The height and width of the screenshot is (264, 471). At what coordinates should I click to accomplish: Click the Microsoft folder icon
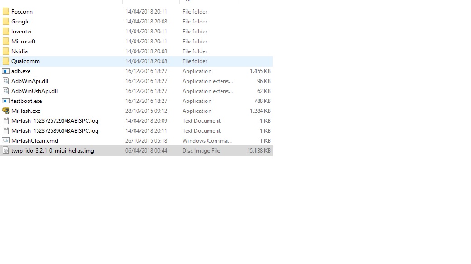(6, 42)
